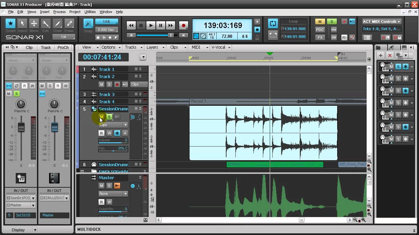The width and height of the screenshot is (419, 235).
Task: Open the Layers dropdown menu
Action: click(155, 47)
